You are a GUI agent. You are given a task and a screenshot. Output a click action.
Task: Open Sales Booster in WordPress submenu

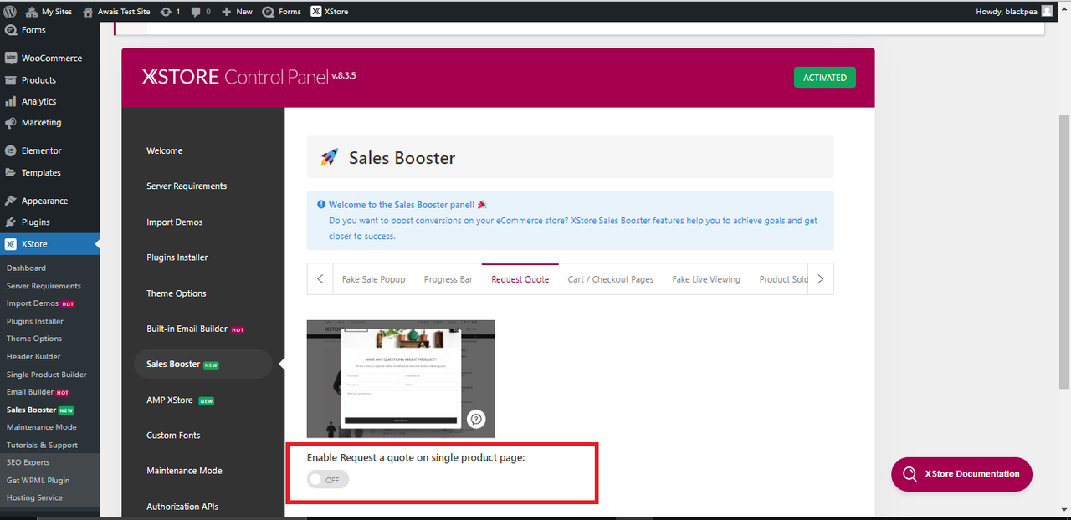coord(32,410)
